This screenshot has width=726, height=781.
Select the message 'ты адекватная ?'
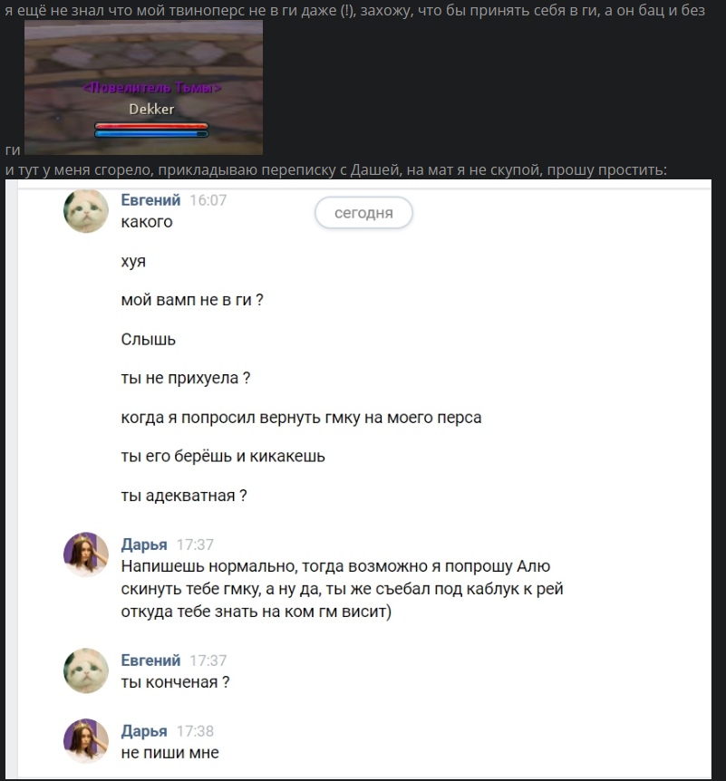coord(184,496)
